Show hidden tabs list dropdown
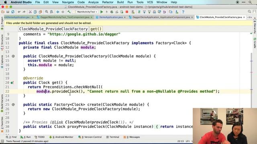This screenshot has width=257, height=144. click(249, 17)
